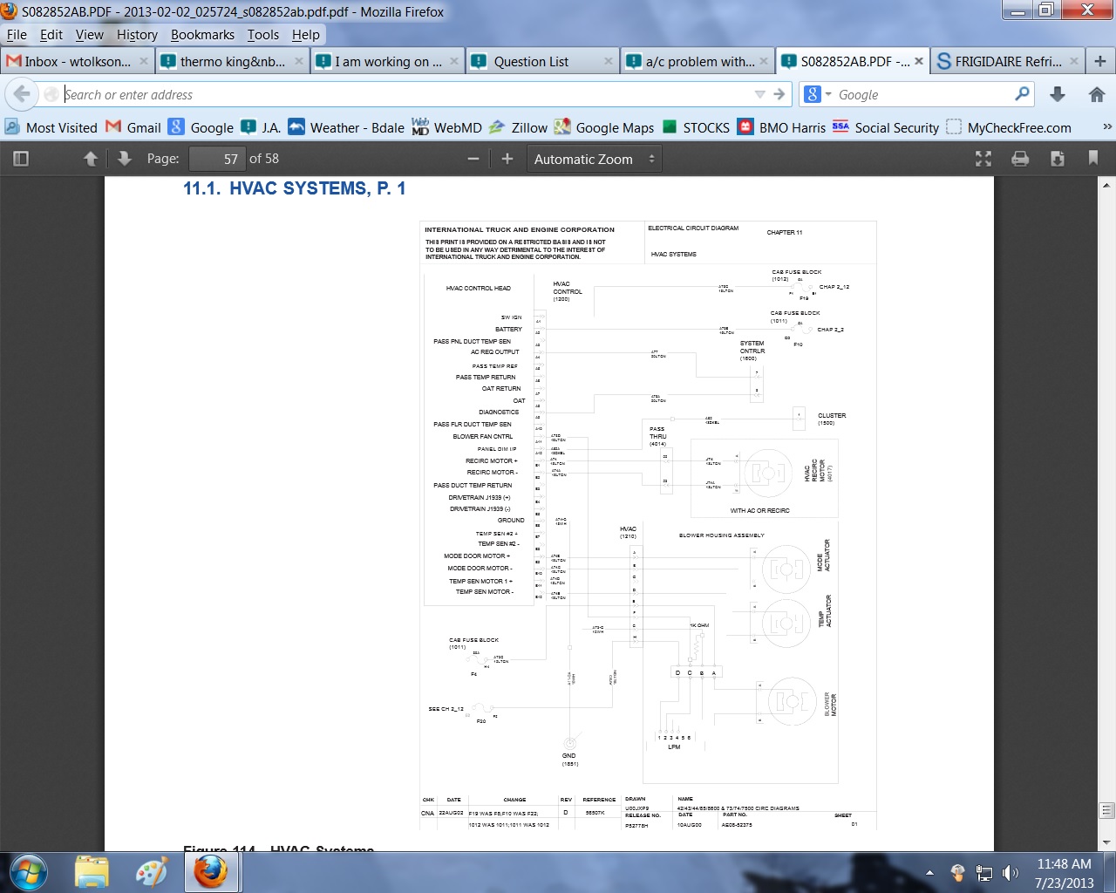Open the File menu

[x=17, y=35]
